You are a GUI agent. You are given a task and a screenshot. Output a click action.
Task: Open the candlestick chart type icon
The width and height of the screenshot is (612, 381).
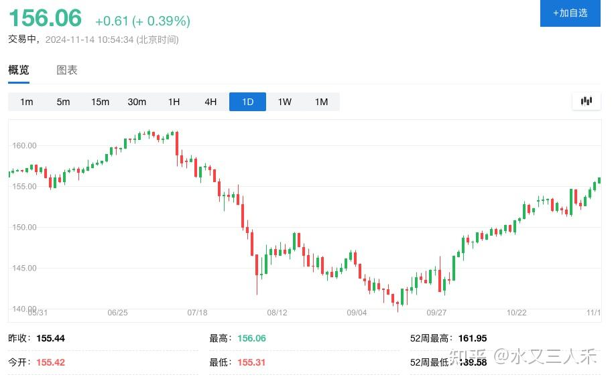pyautogui.click(x=586, y=101)
